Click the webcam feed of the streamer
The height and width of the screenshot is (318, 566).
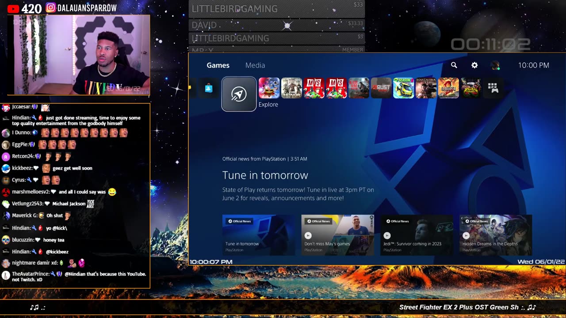pyautogui.click(x=79, y=55)
